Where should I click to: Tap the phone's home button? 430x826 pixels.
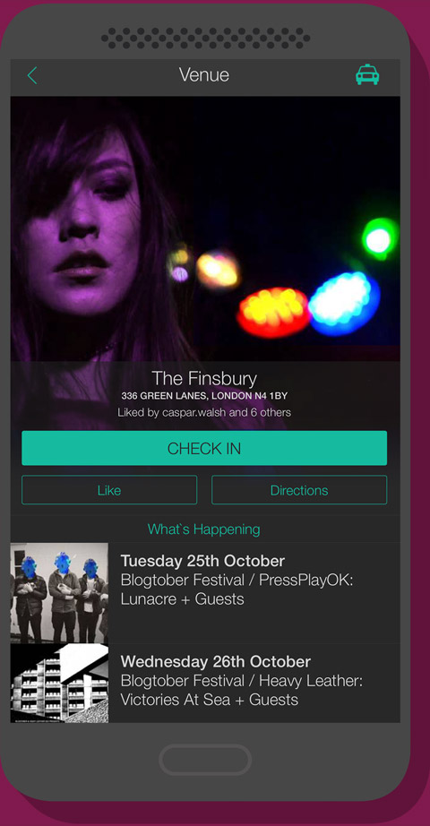coord(205,760)
